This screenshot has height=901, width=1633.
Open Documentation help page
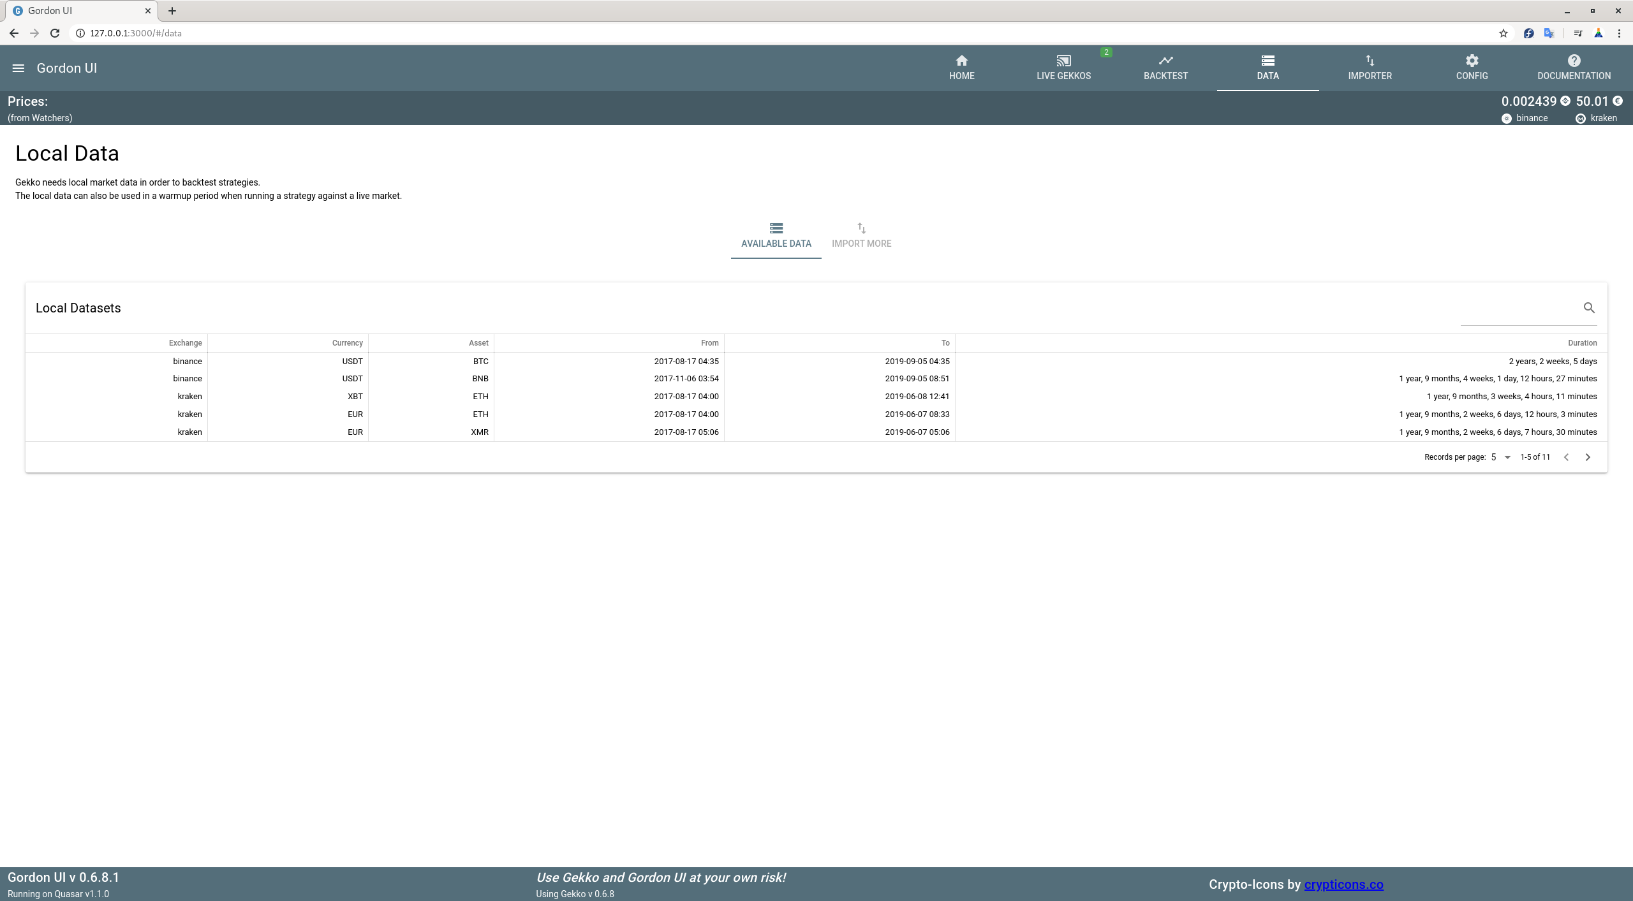(1574, 68)
